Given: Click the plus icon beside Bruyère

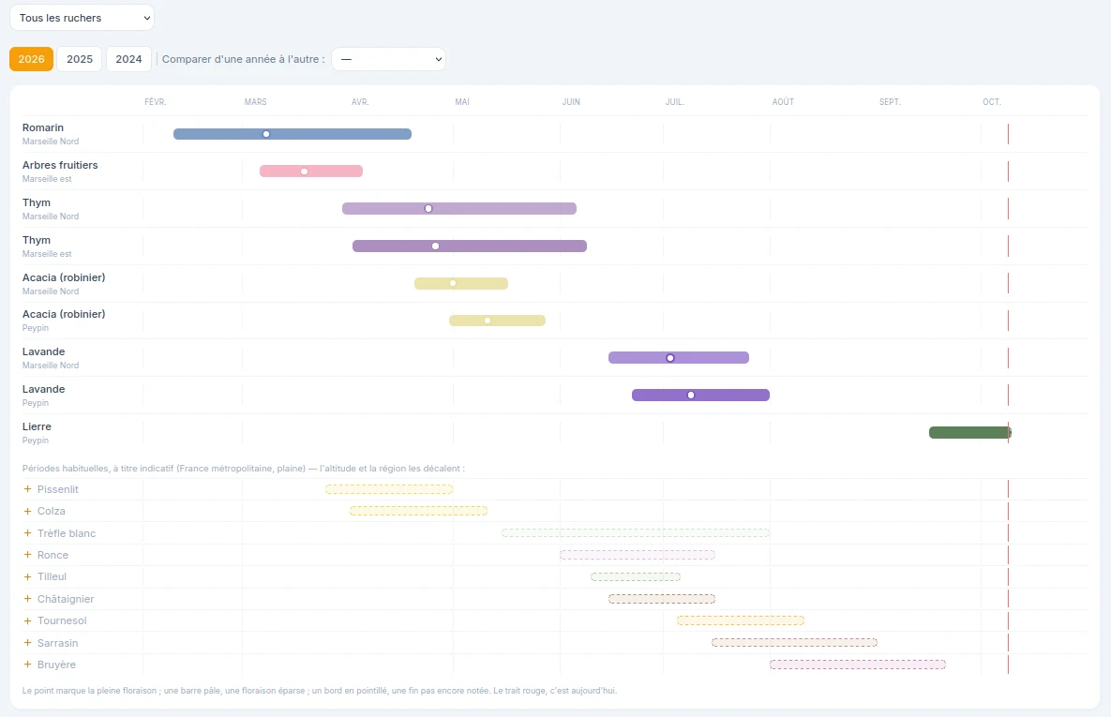Looking at the screenshot, I should [x=27, y=665].
